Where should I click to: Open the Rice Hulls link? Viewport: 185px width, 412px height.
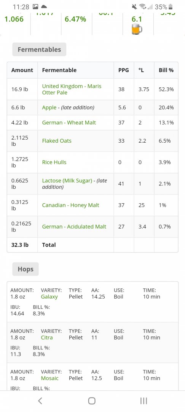click(x=54, y=162)
